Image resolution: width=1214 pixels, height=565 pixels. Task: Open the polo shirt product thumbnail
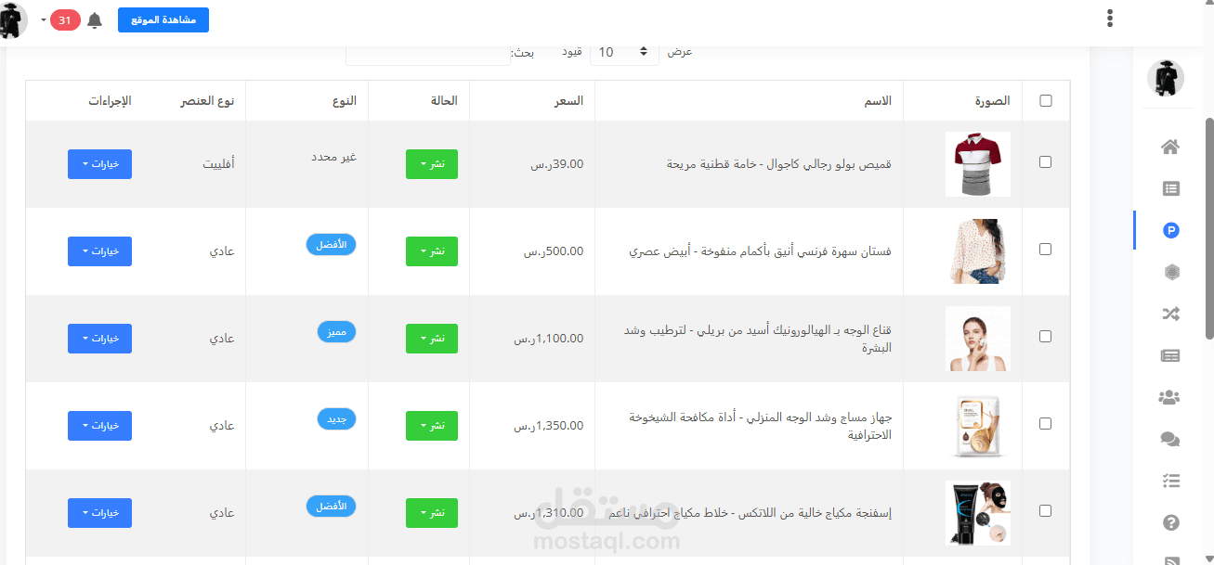tap(978, 164)
